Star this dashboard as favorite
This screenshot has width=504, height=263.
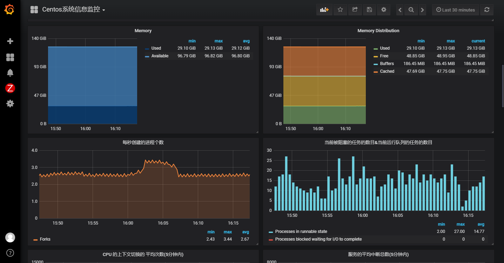click(x=340, y=10)
